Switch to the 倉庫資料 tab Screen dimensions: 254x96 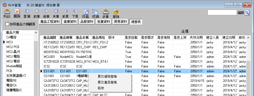pos(70,22)
